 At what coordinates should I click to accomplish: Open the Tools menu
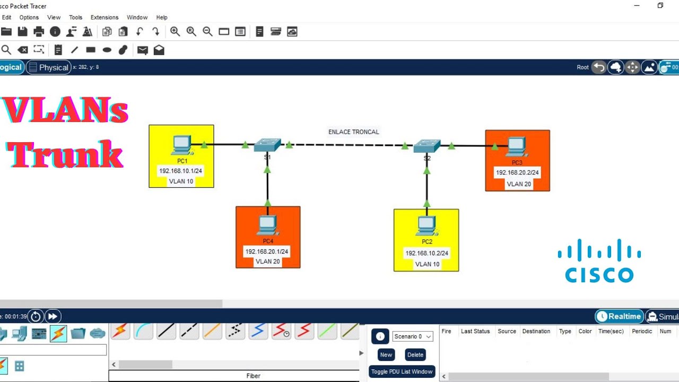point(76,18)
